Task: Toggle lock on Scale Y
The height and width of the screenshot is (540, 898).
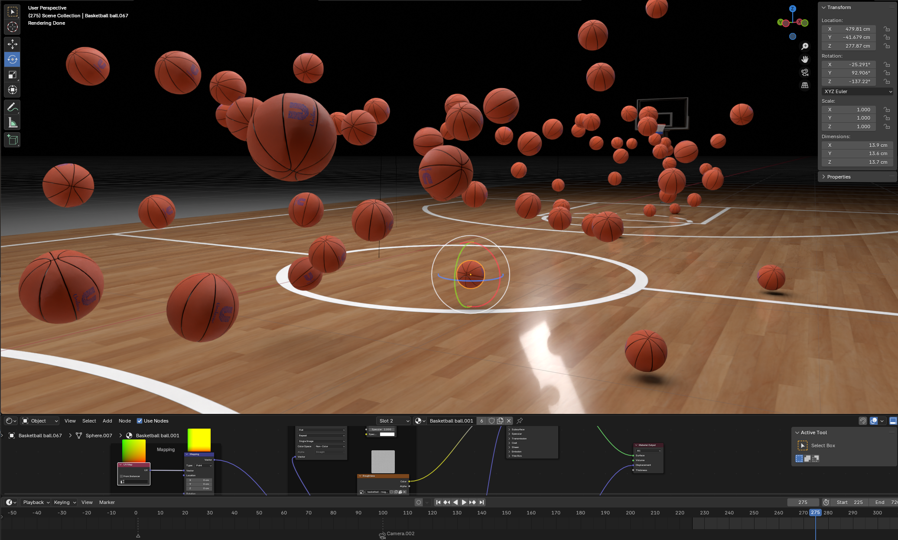Action: [x=887, y=118]
